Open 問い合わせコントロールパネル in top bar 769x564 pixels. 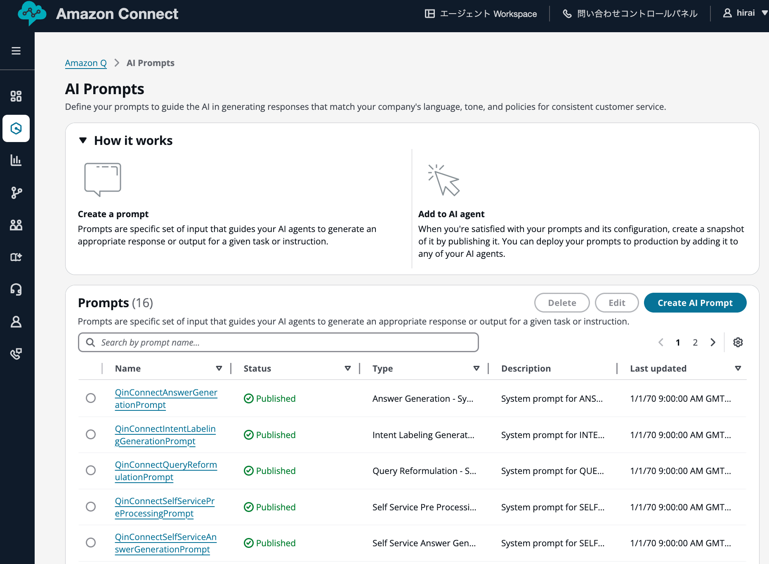(630, 14)
